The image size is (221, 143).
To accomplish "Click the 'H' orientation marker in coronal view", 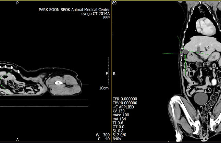I will (x=204, y=3).
